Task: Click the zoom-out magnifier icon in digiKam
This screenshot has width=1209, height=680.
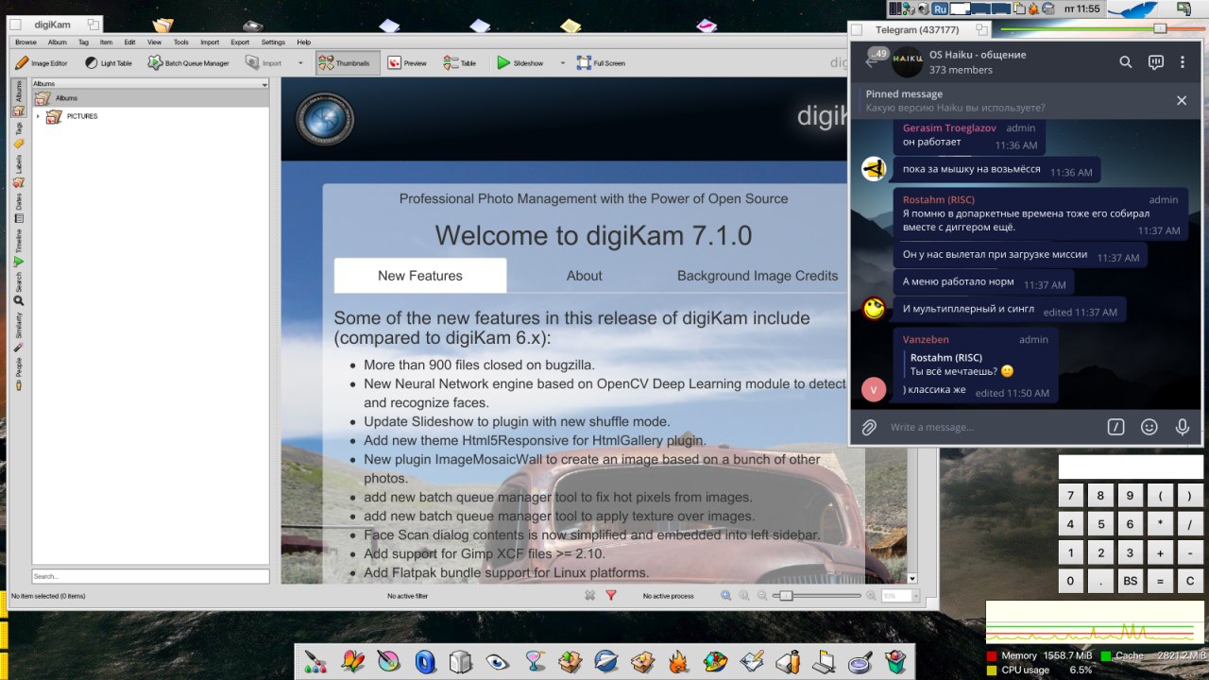Action: (763, 595)
